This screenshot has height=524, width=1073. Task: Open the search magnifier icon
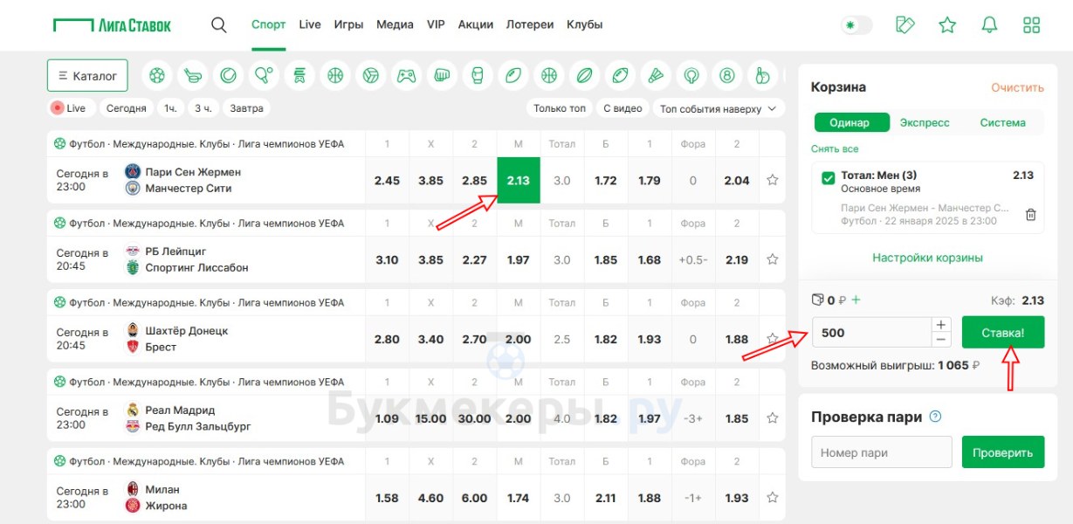(x=219, y=24)
